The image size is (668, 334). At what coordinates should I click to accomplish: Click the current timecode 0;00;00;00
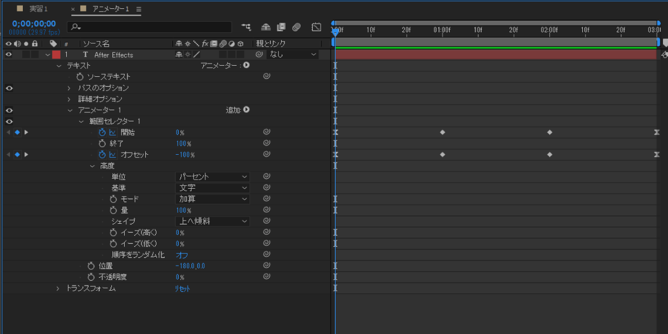tap(34, 23)
